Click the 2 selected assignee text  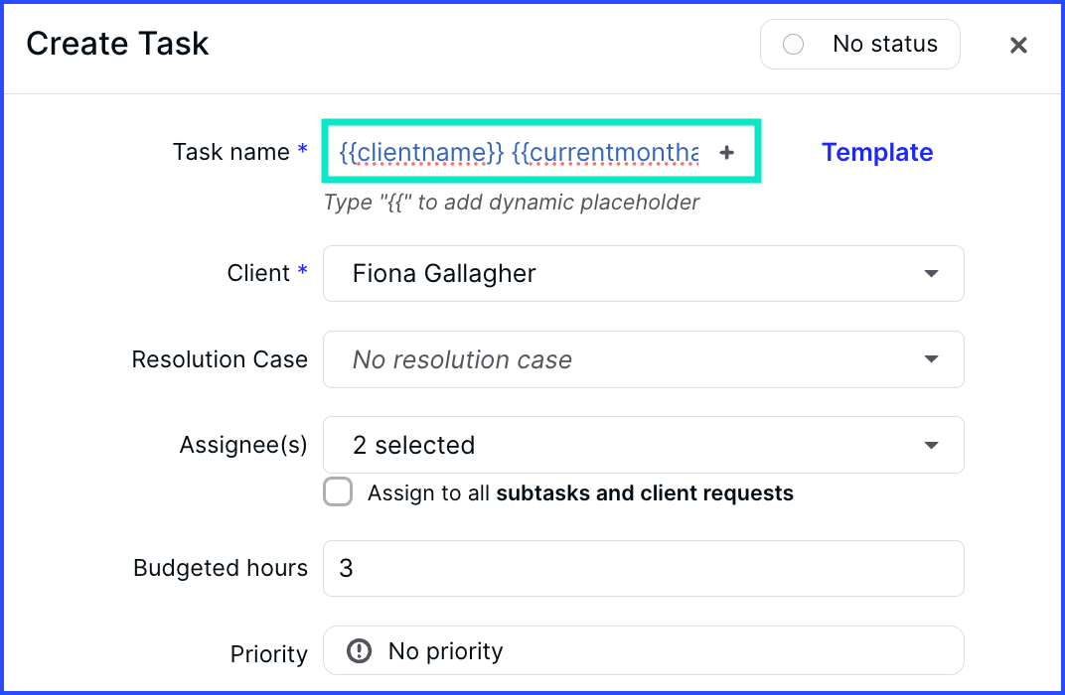tap(413, 445)
